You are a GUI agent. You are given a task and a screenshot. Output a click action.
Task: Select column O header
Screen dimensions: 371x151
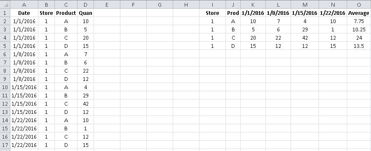click(x=359, y=4)
